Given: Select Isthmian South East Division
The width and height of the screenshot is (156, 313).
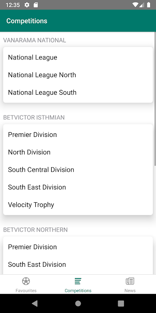Looking at the screenshot, I should (x=78, y=187).
